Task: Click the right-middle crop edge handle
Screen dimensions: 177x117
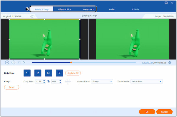Action: click(x=80, y=39)
